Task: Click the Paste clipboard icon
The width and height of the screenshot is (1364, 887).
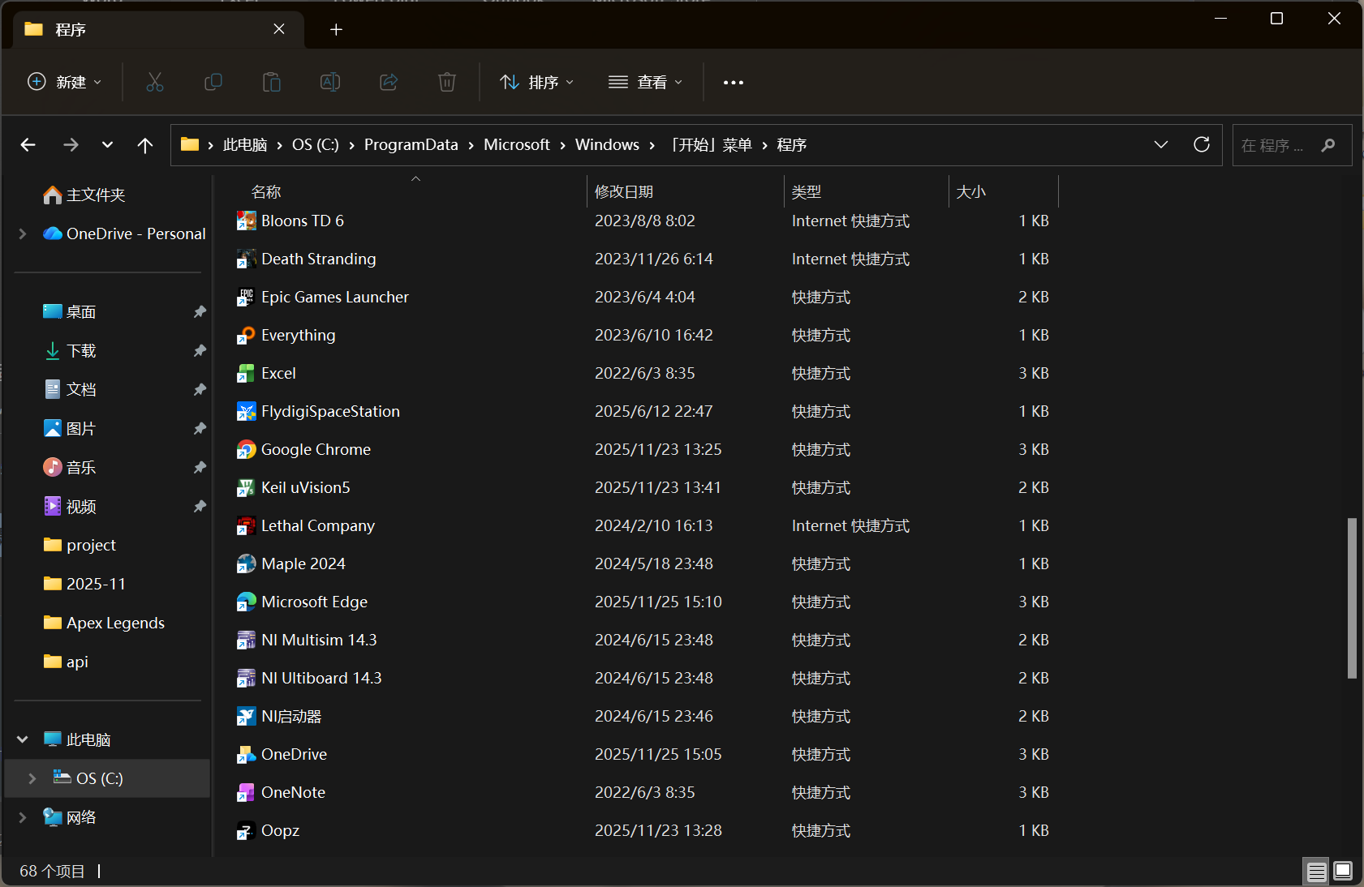Action: [272, 82]
